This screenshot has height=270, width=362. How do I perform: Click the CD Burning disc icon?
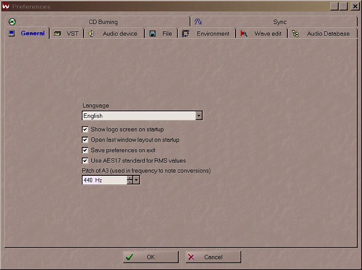click(x=12, y=22)
